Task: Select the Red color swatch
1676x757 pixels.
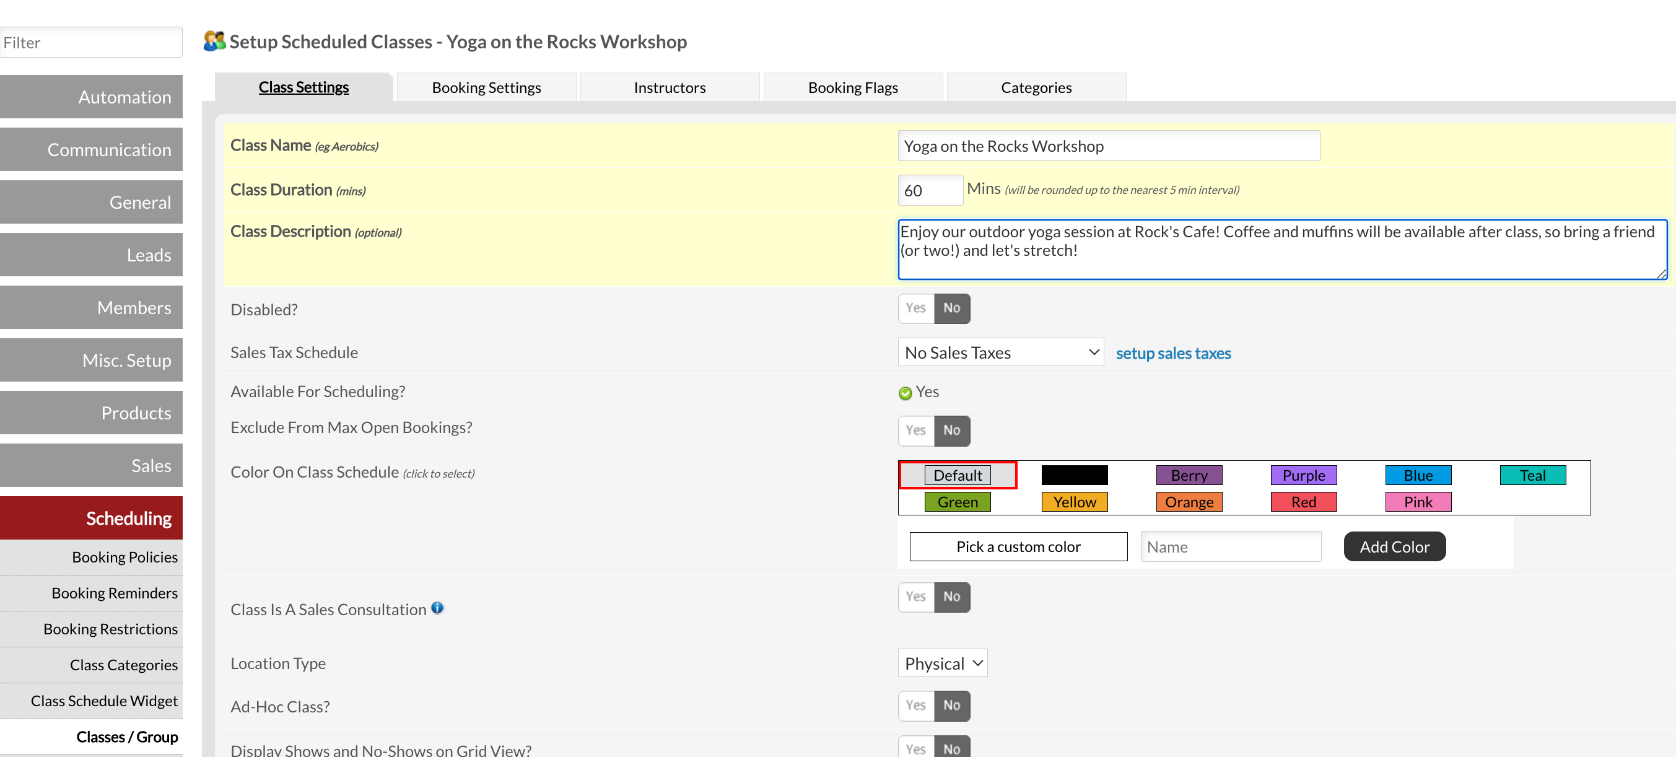Action: (1304, 502)
